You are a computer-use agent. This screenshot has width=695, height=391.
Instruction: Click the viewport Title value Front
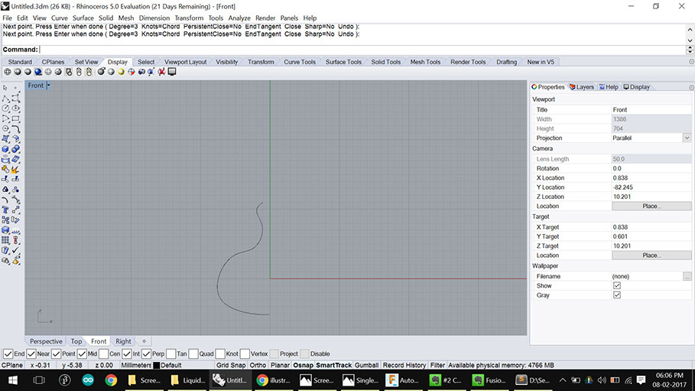click(x=651, y=109)
